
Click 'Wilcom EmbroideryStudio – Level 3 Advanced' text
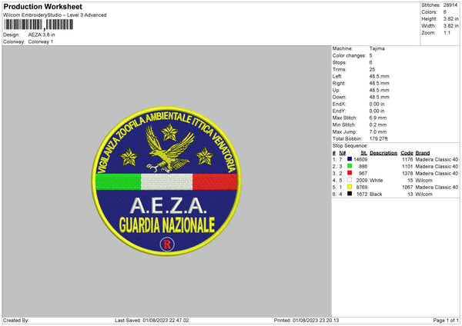55,15
